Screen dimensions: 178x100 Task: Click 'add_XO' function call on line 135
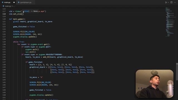(x=46, y=57)
